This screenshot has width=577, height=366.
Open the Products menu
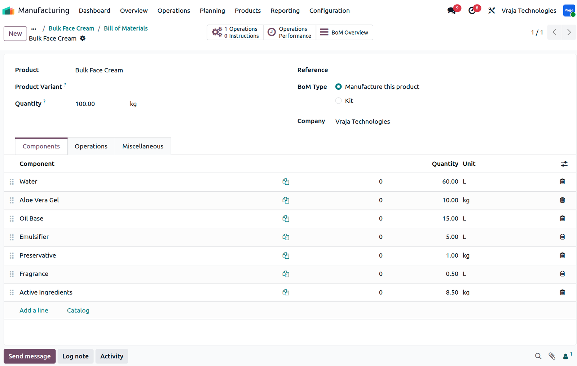pos(247,10)
